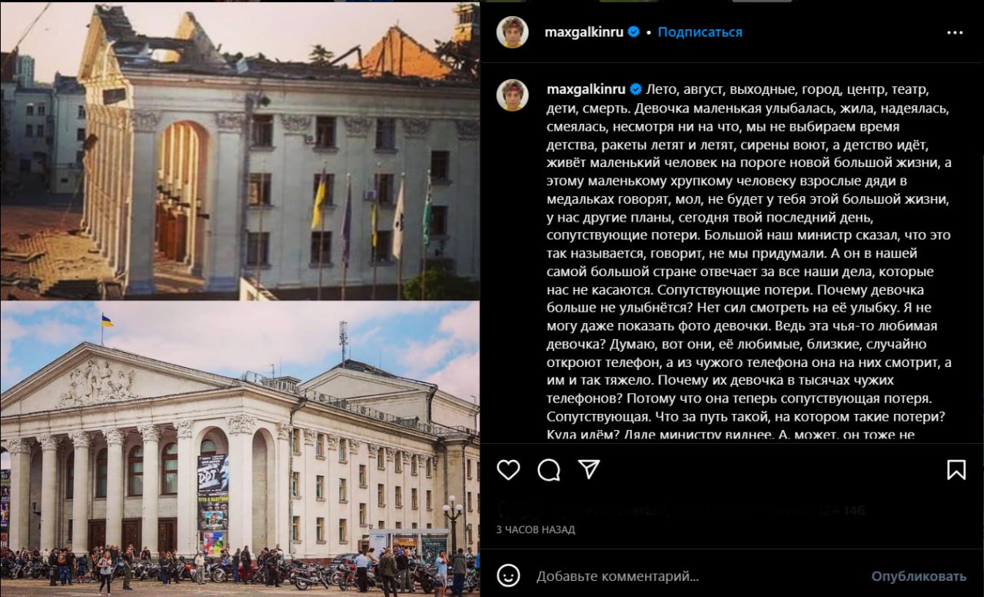Click the avatar beside the caption
This screenshot has width=984, height=597.
[x=512, y=95]
